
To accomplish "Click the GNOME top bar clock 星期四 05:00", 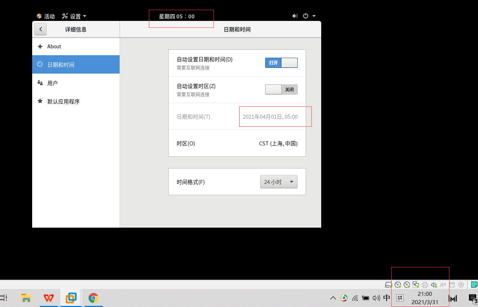I will coord(177,16).
